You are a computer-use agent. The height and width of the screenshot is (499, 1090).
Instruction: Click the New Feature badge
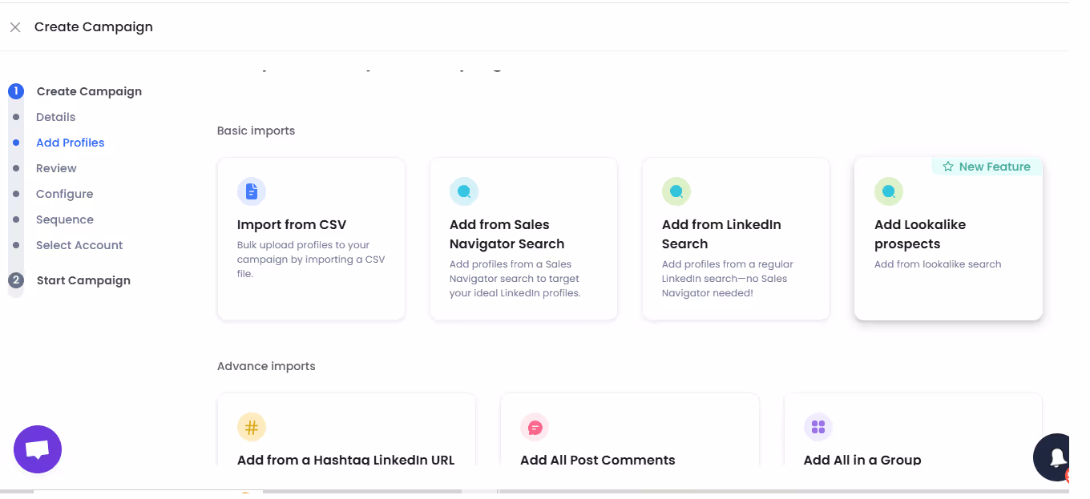(987, 166)
